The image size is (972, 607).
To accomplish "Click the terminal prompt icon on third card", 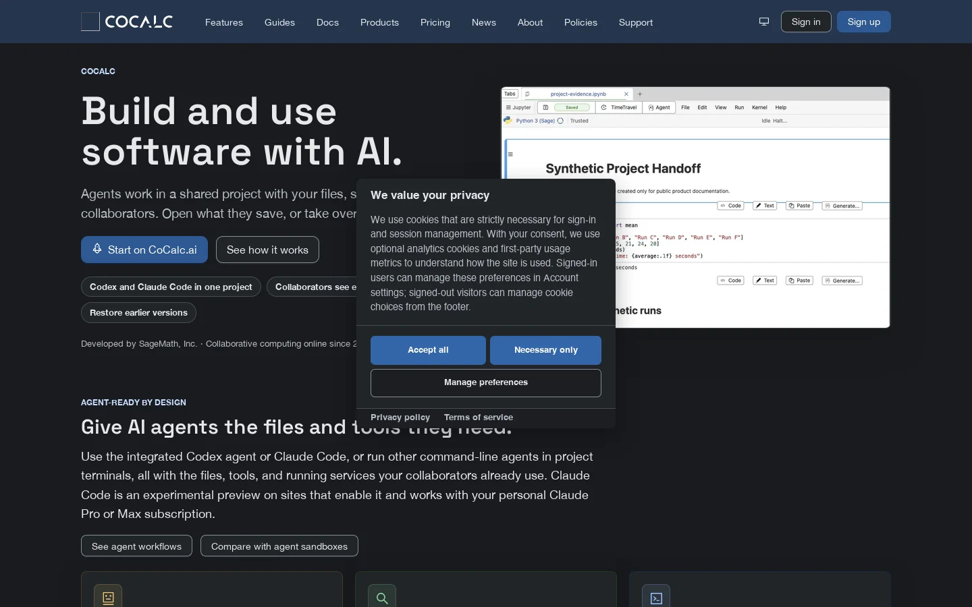I will click(656, 598).
